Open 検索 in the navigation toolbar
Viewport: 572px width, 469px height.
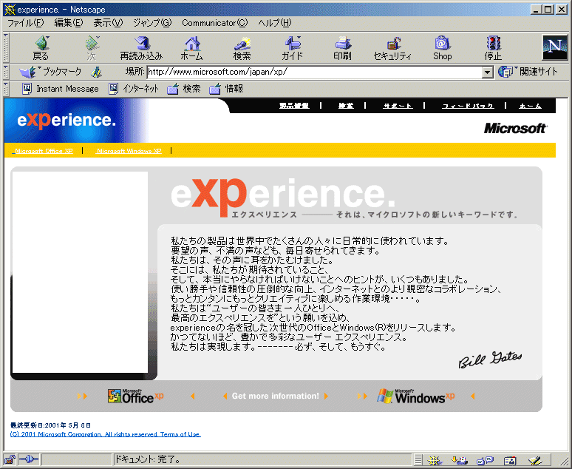pyautogui.click(x=242, y=48)
